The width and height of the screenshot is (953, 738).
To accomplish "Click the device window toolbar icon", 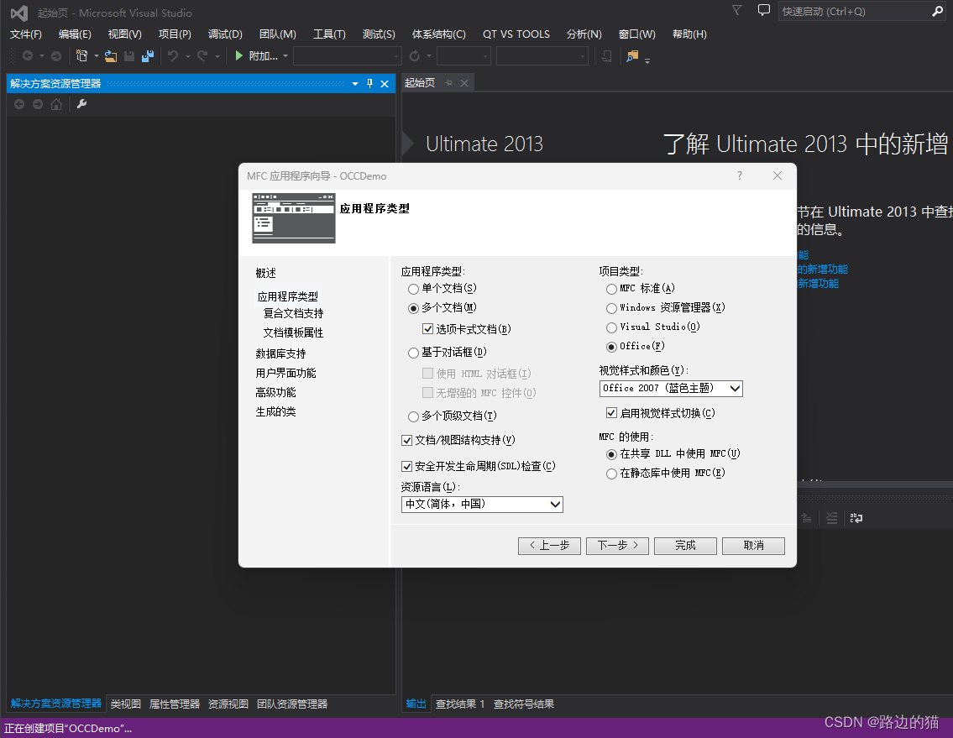I will pos(606,56).
